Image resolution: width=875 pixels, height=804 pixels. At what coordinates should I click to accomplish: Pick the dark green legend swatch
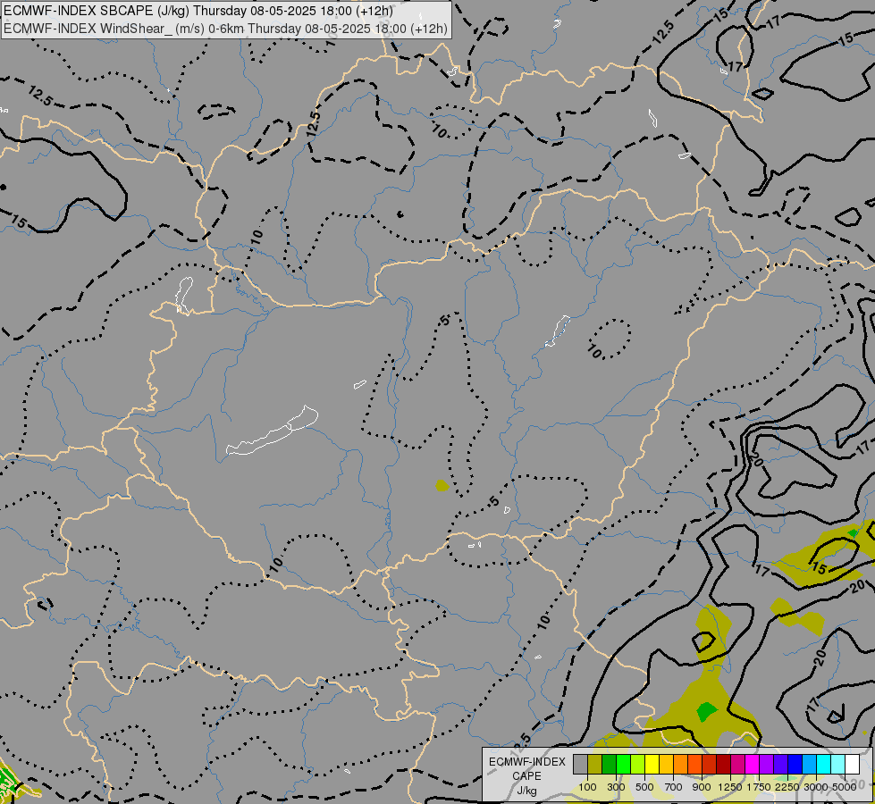pyautogui.click(x=609, y=764)
